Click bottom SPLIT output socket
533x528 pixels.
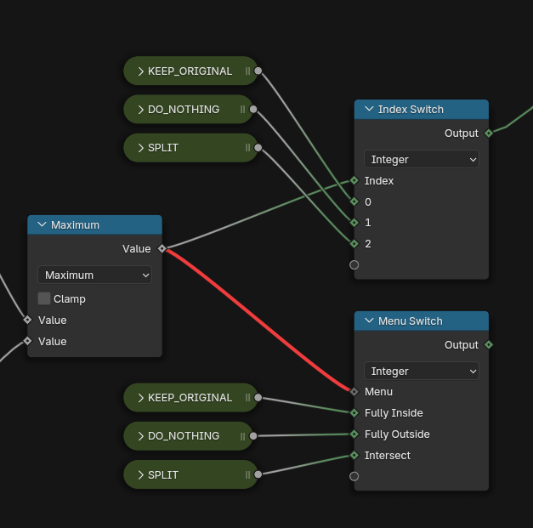pyautogui.click(x=258, y=474)
